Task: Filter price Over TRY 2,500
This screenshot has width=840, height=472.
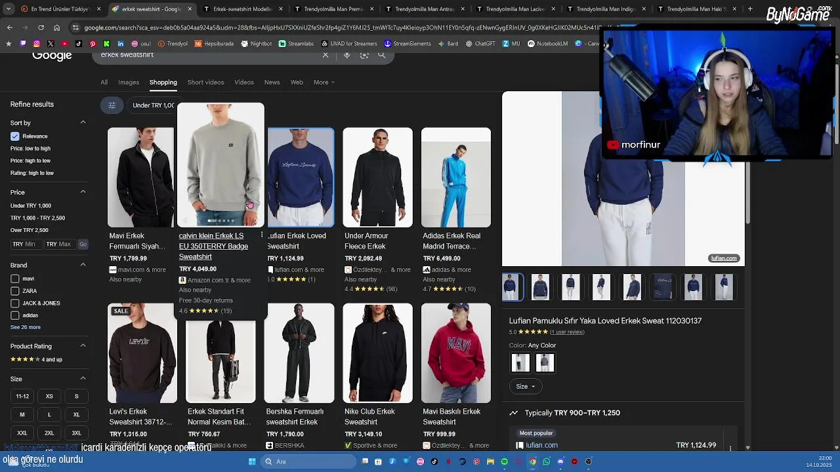Action: click(x=30, y=230)
